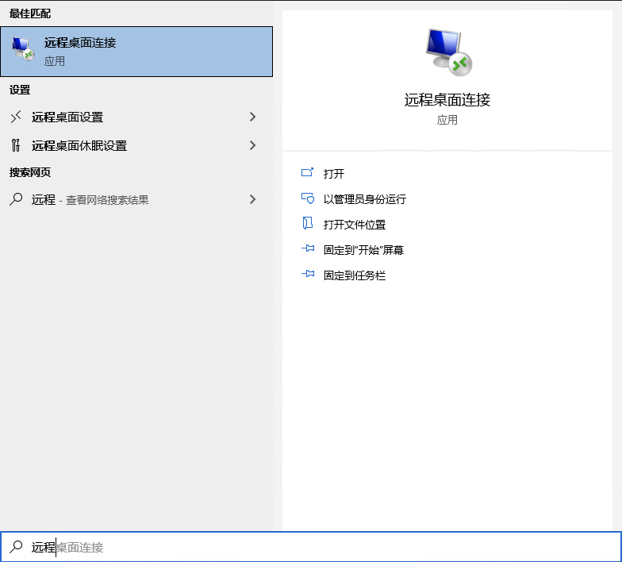Click 打开 to launch the app
Screen dimensions: 622x562
(x=333, y=173)
